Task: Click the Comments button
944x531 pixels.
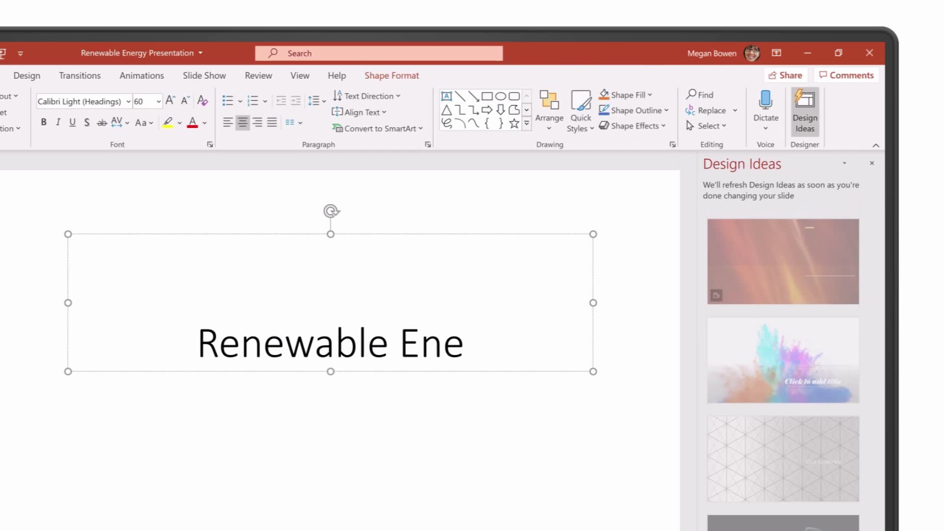Action: (x=848, y=75)
